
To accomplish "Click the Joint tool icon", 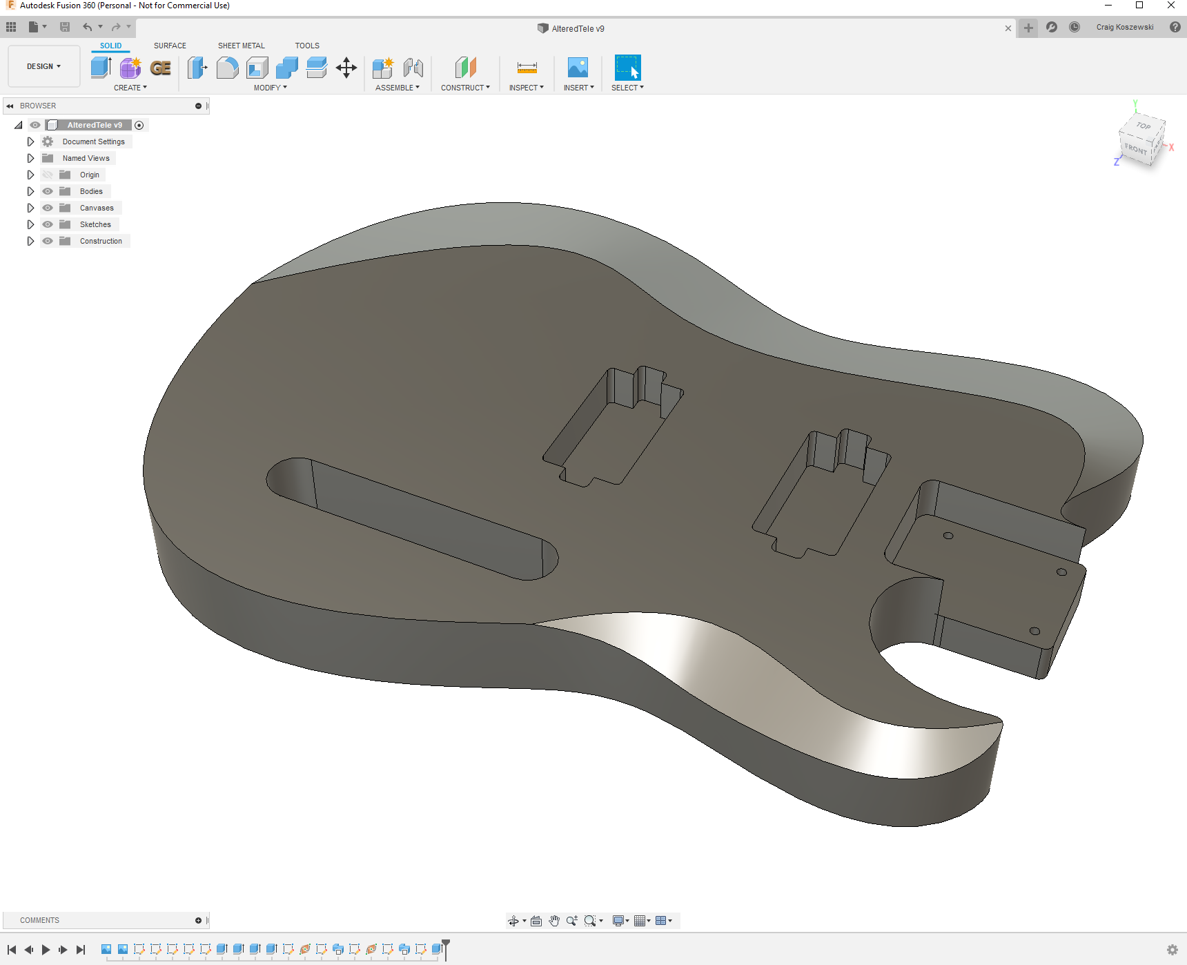I will click(413, 68).
